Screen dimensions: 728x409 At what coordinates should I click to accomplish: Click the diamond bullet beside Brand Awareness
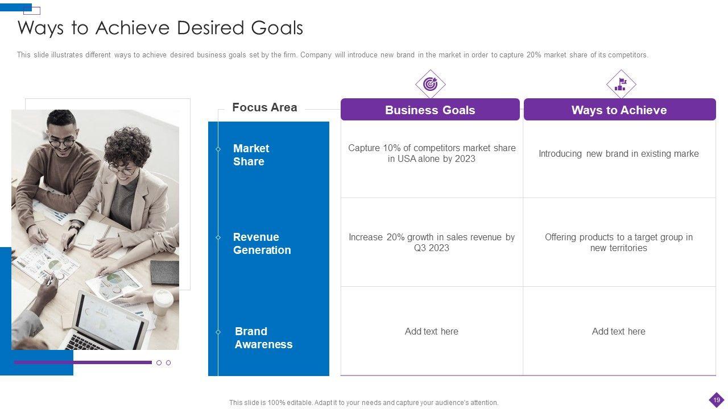pos(218,332)
